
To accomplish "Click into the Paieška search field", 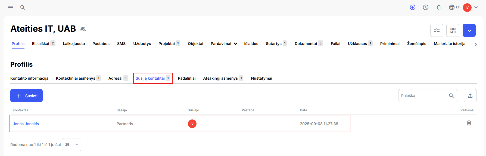I will pyautogui.click(x=428, y=96).
